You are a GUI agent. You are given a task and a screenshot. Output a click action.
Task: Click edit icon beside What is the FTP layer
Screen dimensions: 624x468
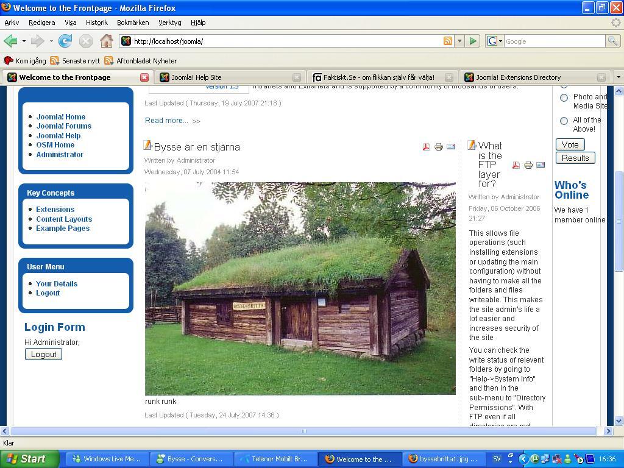pyautogui.click(x=472, y=145)
